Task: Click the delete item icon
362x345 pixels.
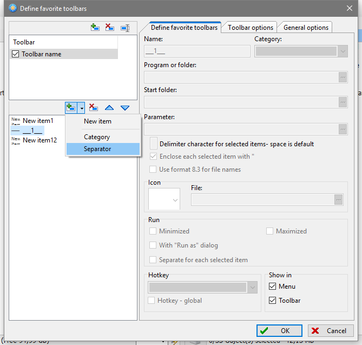Action: (93, 108)
